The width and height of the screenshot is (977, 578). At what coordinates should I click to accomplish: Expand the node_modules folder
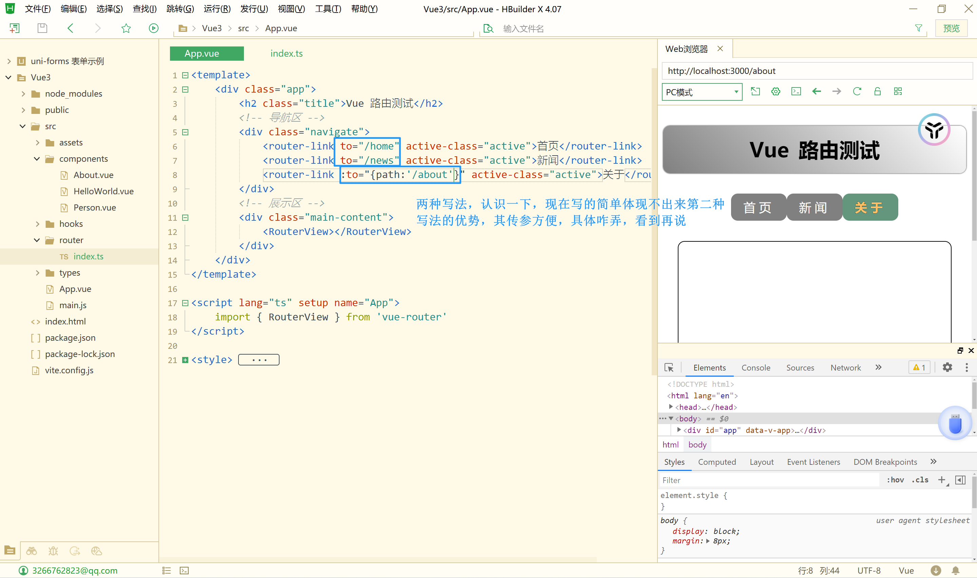pyautogui.click(x=23, y=94)
